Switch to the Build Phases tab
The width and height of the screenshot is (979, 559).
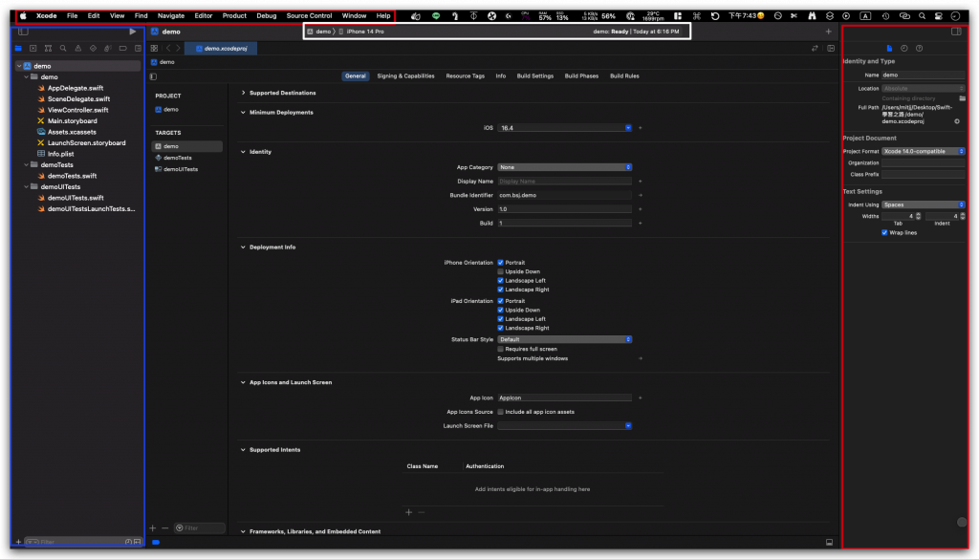click(581, 76)
